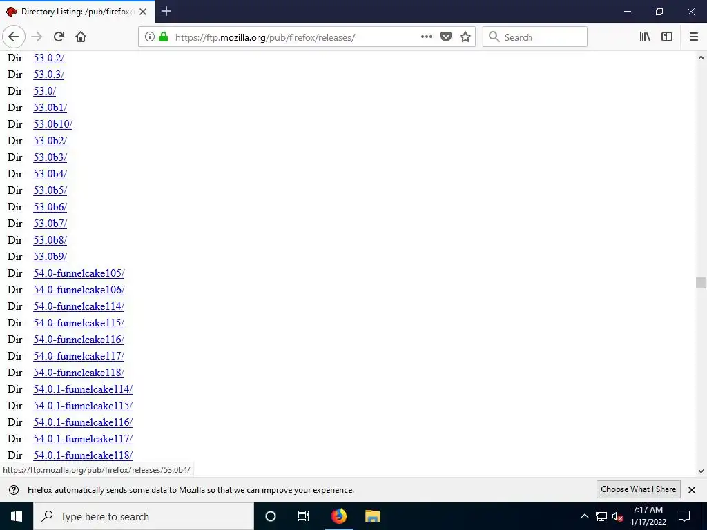Open Cortana circle icon
The image size is (707, 530).
click(271, 516)
